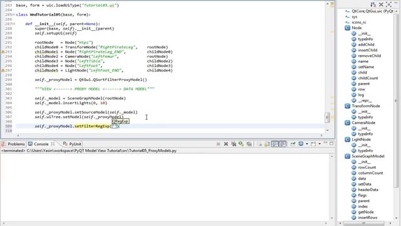Collapse the class WndTutorial05 fold marker
The height and width of the screenshot is (226, 401).
click(x=14, y=14)
